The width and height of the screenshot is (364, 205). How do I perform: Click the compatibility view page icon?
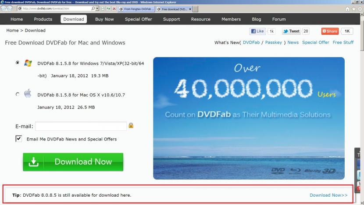[x=103, y=9]
